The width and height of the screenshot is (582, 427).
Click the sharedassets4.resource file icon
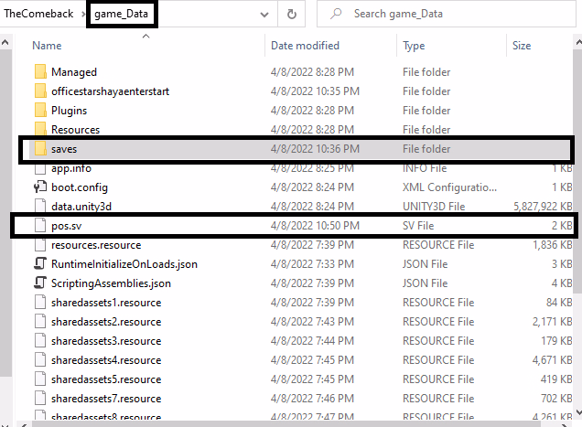pyautogui.click(x=40, y=360)
